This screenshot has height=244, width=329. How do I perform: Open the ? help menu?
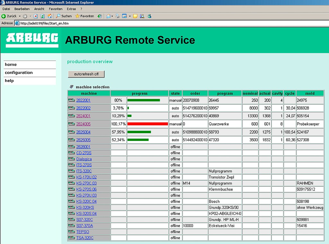coord(81,9)
